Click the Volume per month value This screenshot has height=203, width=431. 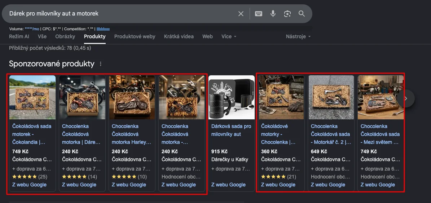click(32, 29)
